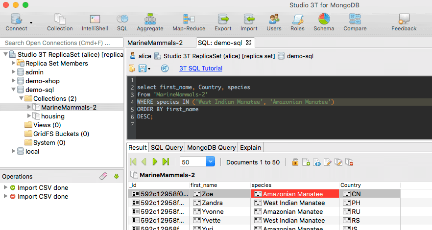
Task: Switch to the SQL: demo-sql tab
Action: [x=220, y=43]
